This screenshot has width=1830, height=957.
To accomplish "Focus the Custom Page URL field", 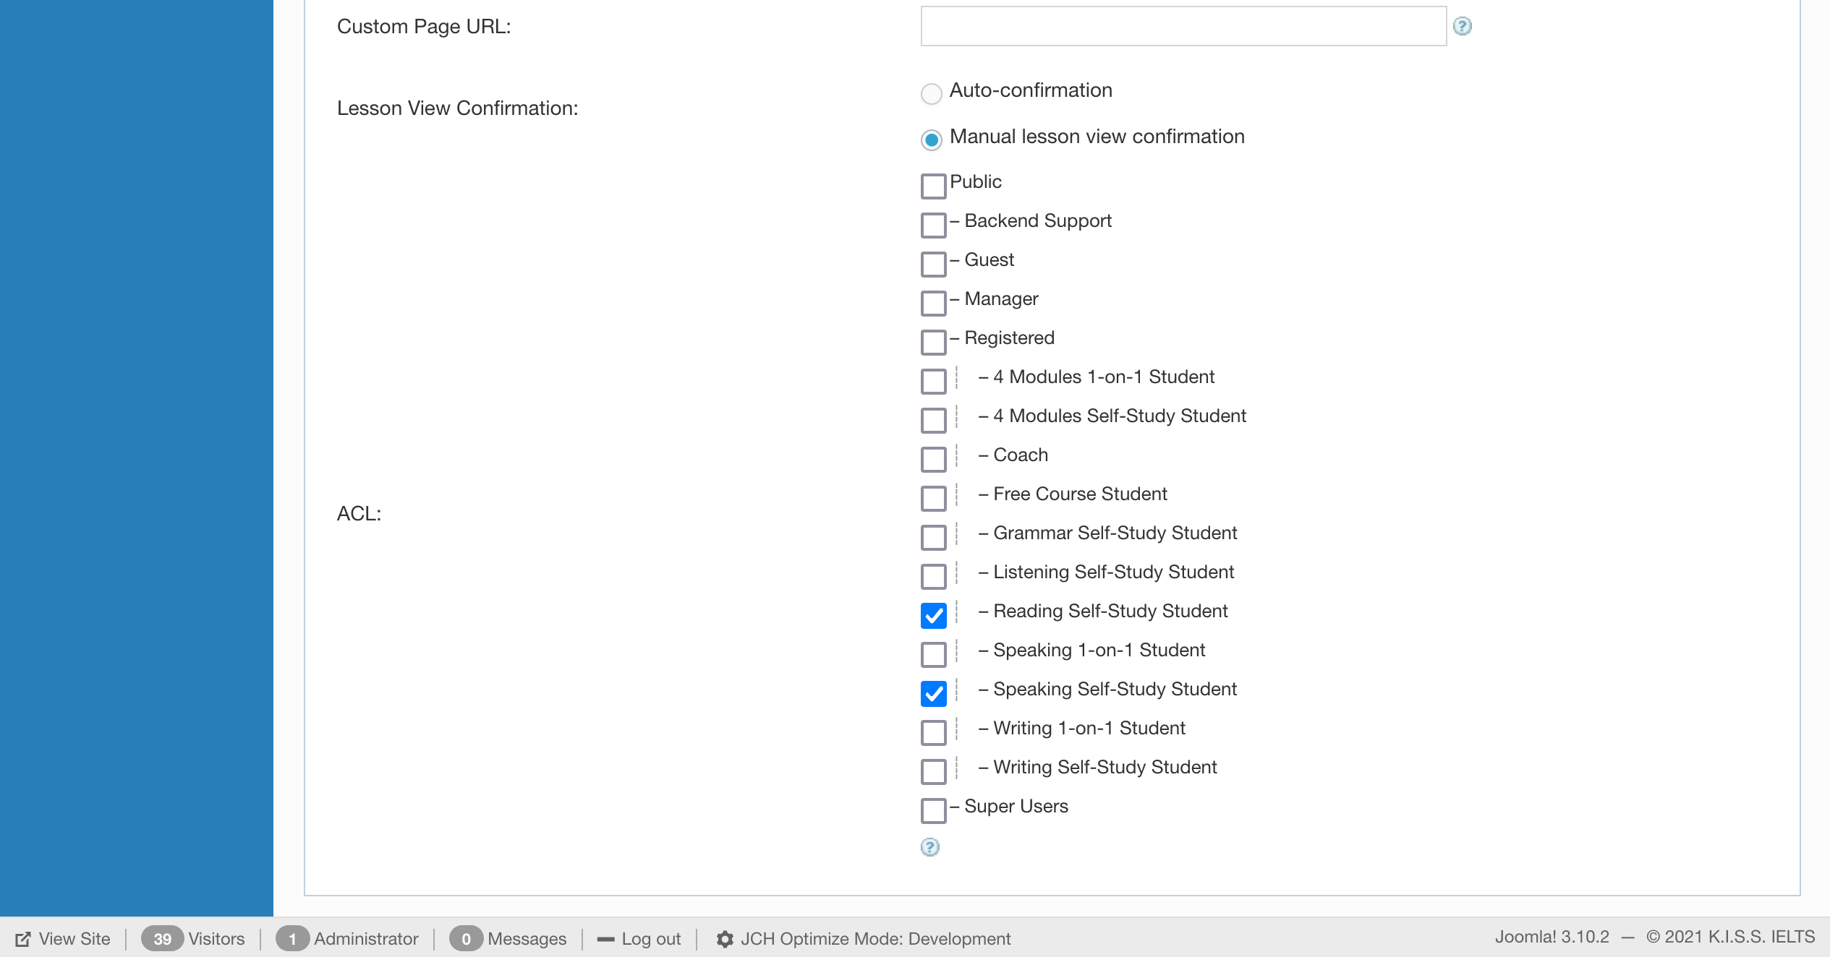I will [1183, 27].
